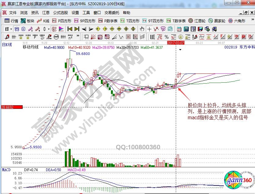The width and height of the screenshot is (255, 194).
Task: Expand the 日 period dropdown arrow
Action: (11, 29)
